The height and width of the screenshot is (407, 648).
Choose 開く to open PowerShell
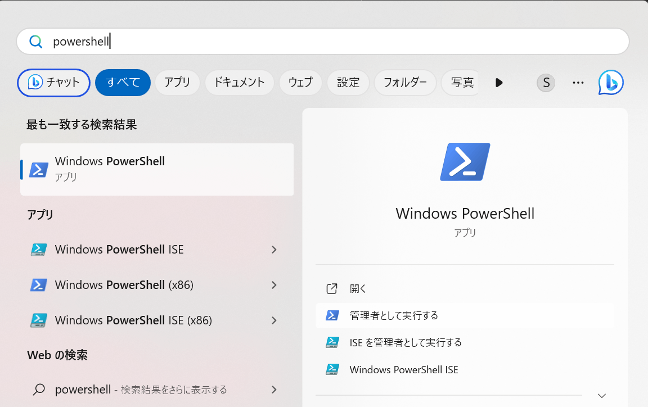[x=465, y=288]
